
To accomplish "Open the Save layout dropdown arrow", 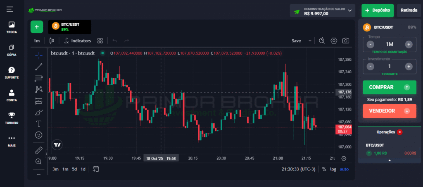I will (310, 41).
